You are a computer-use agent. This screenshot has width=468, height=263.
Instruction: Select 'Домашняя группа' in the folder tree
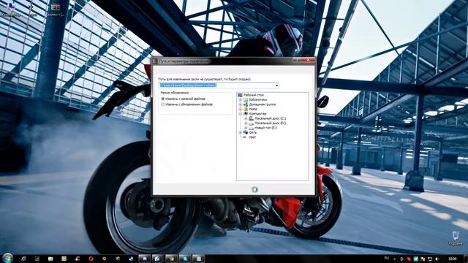click(263, 104)
